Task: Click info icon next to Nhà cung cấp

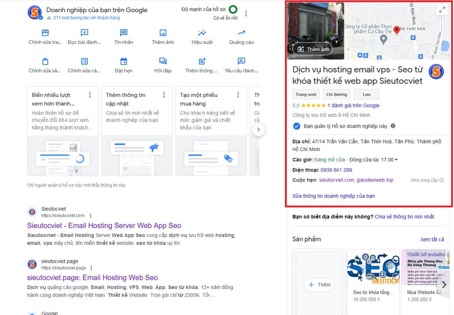Action: pos(441,180)
